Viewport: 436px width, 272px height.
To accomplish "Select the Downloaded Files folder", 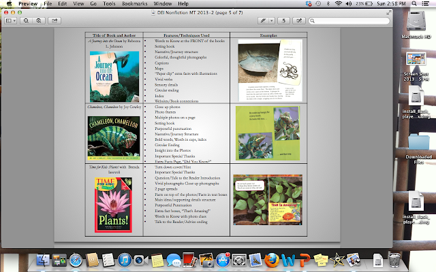I will pyautogui.click(x=418, y=149).
